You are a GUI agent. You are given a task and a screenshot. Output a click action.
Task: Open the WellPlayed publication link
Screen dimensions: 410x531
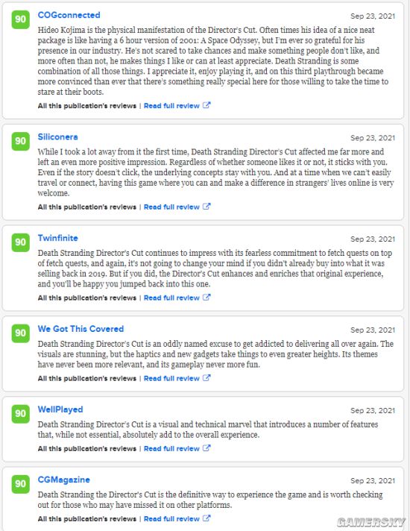[60, 409]
